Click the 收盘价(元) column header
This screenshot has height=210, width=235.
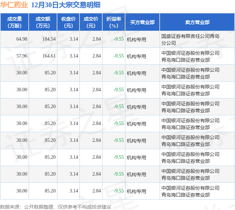[x=68, y=22]
